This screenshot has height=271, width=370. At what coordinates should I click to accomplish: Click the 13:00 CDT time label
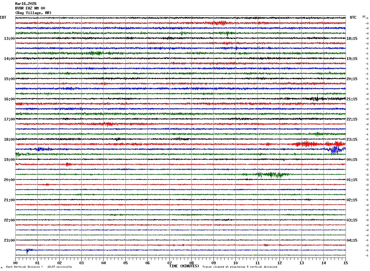[x=9, y=39]
